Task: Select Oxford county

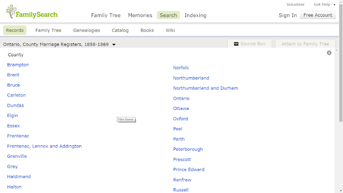Action: [x=181, y=119]
